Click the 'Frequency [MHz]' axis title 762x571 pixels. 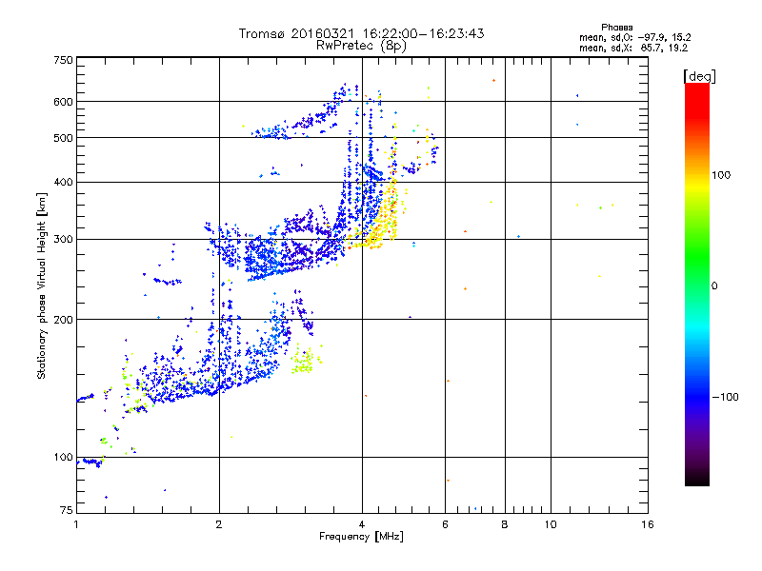(x=361, y=537)
